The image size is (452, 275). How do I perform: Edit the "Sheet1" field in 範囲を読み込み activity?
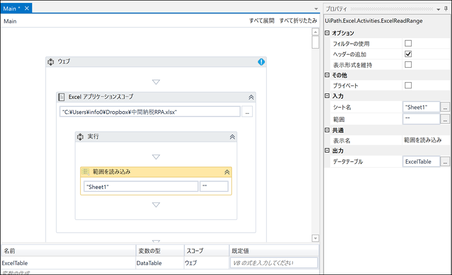pyautogui.click(x=141, y=186)
